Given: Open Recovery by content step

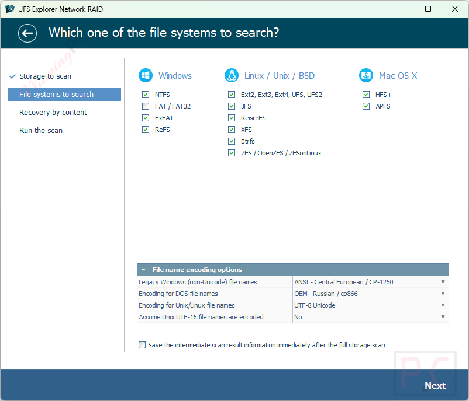Looking at the screenshot, I should [x=53, y=113].
